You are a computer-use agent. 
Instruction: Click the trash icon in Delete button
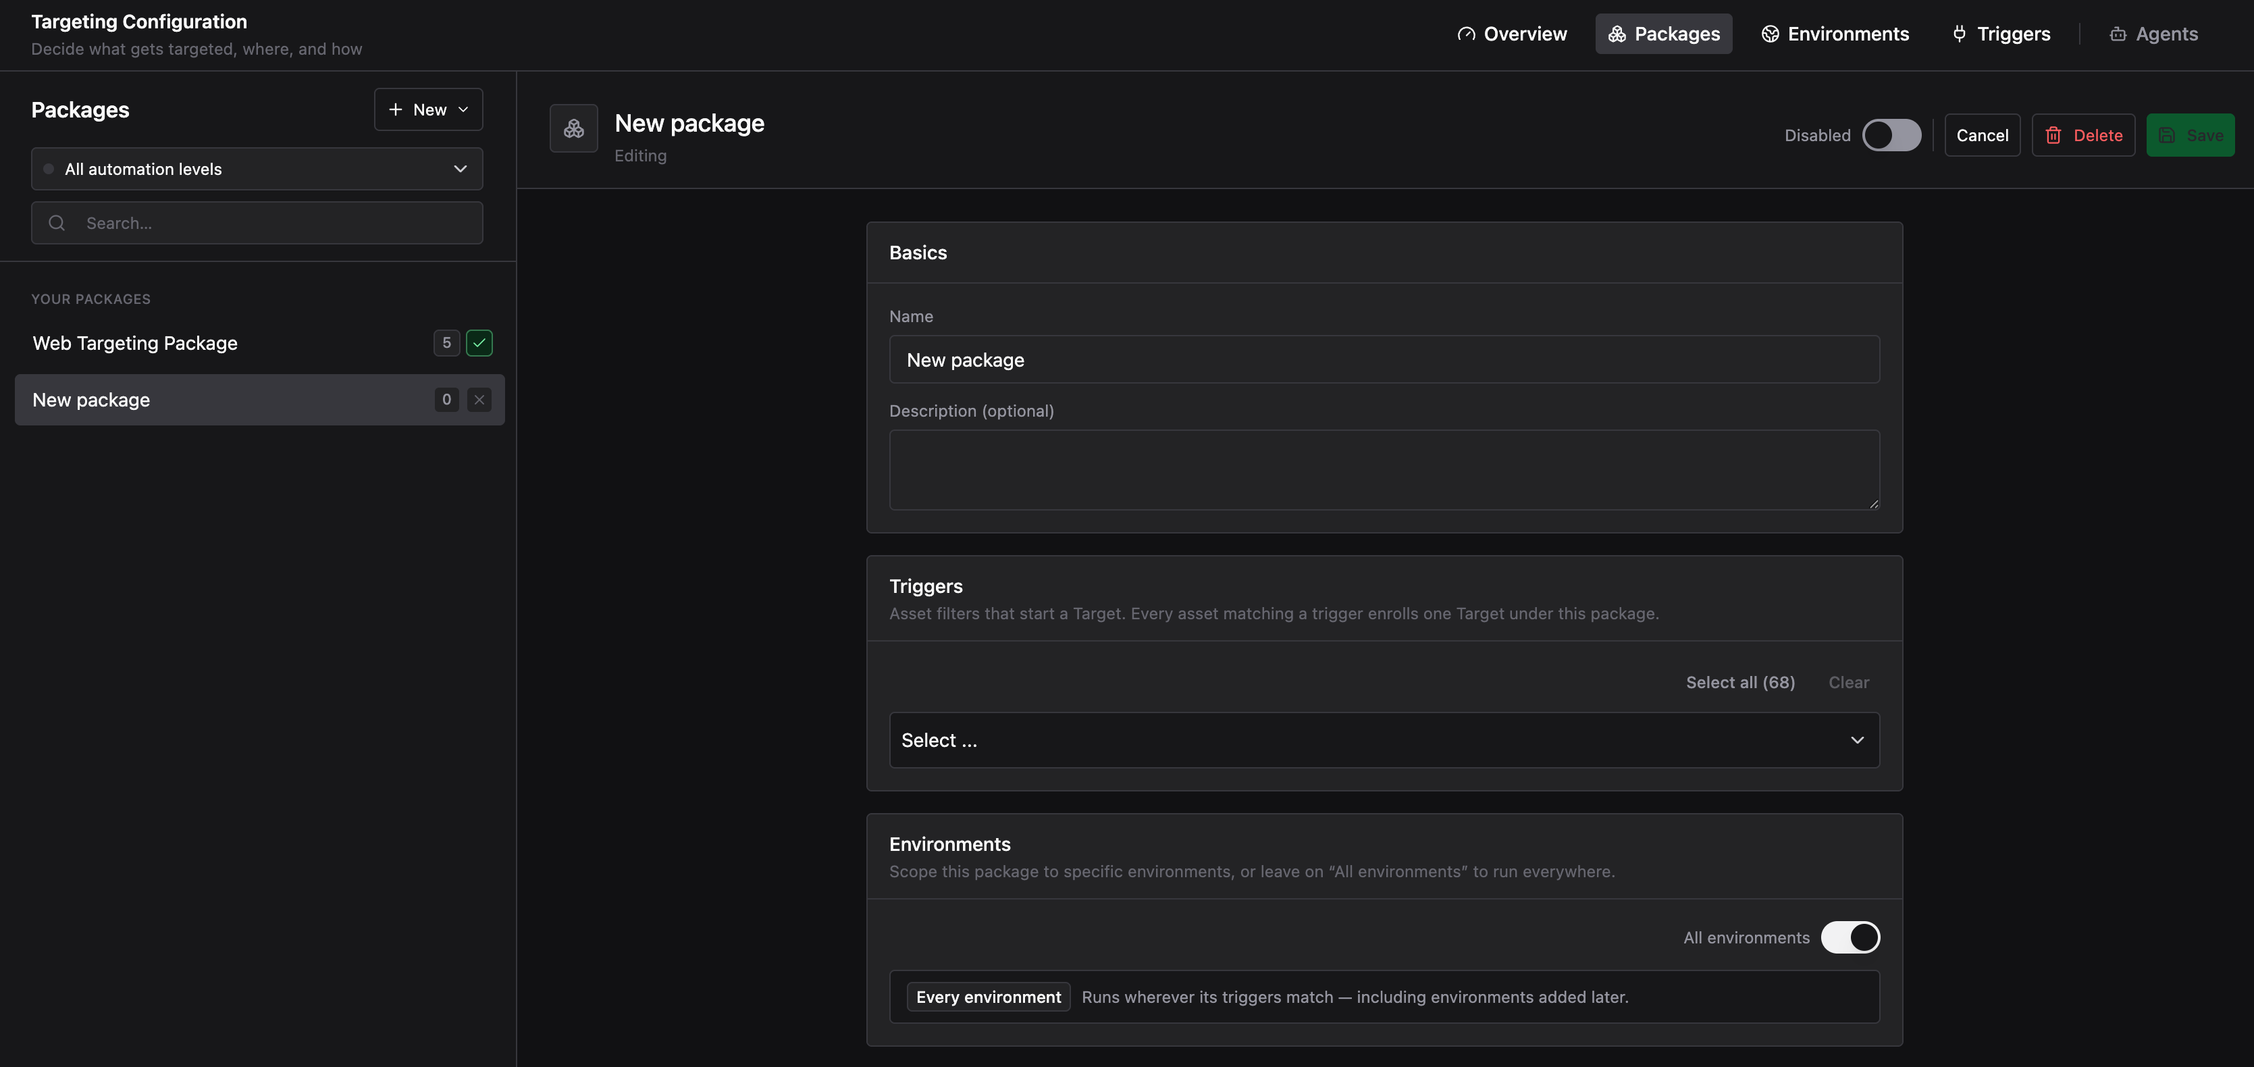[2053, 136]
